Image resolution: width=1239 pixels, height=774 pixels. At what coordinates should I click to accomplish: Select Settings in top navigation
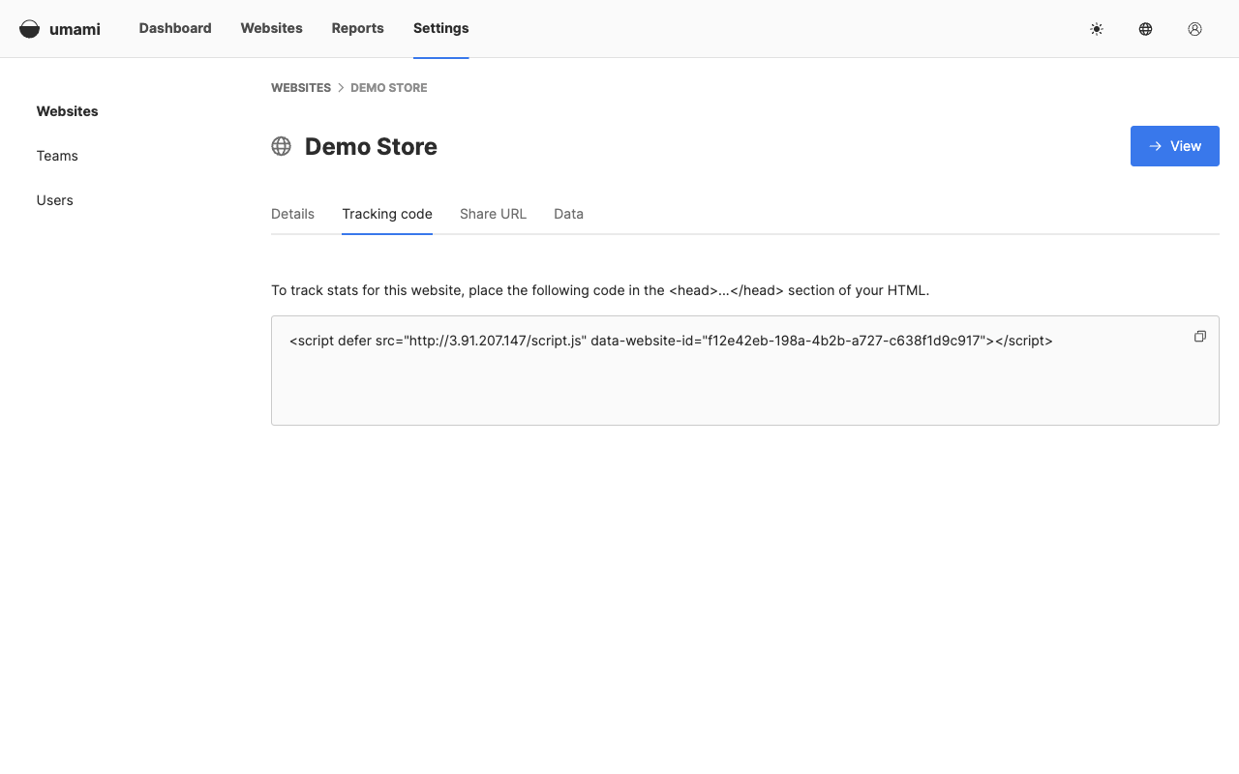tap(441, 28)
